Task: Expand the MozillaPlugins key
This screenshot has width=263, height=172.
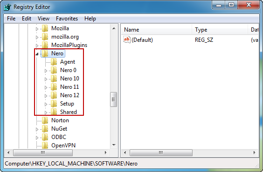Action: (x=37, y=46)
